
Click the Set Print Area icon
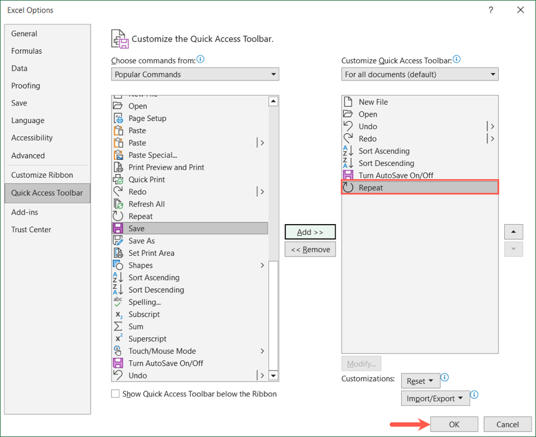point(119,253)
